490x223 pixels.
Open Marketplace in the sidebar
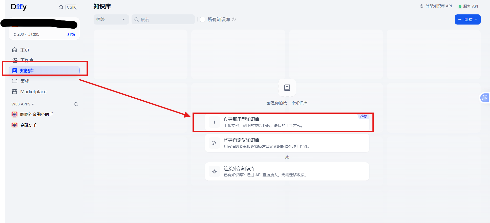pyautogui.click(x=44, y=92)
